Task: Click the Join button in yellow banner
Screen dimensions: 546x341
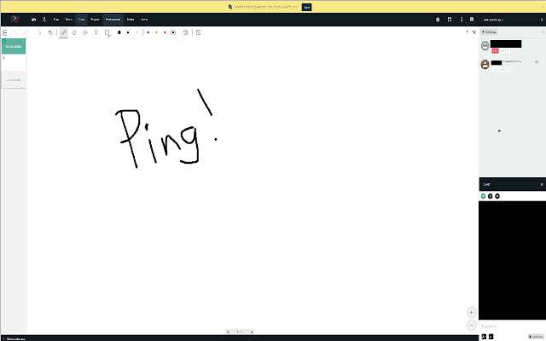Action: click(x=306, y=7)
